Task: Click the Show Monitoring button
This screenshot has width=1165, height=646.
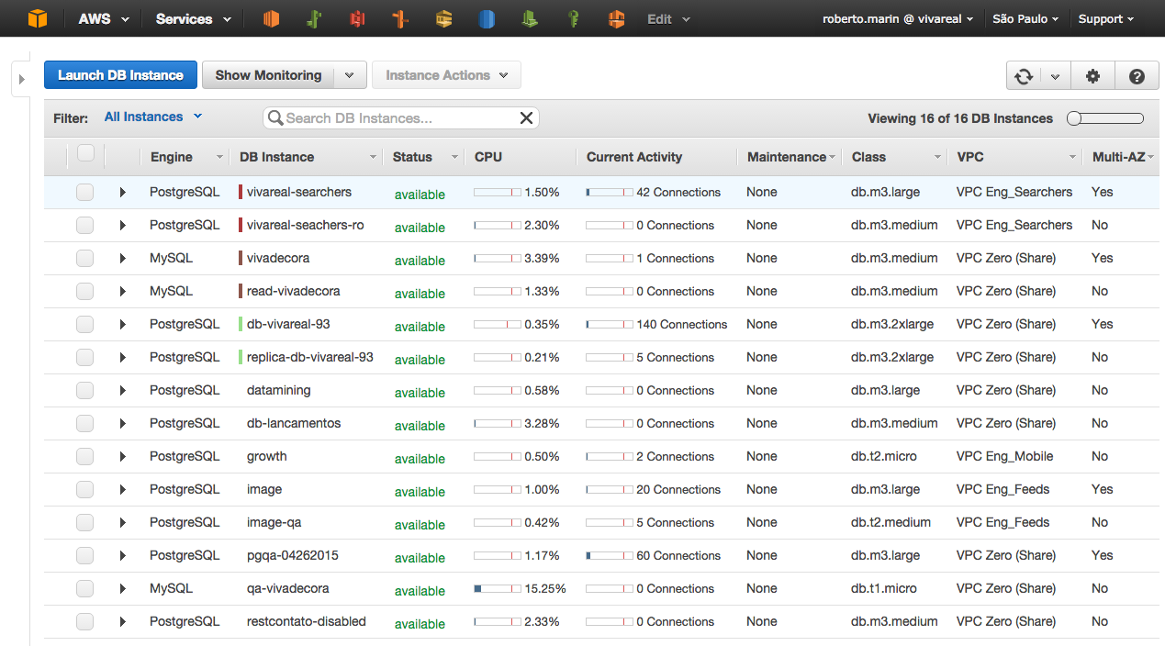Action: point(268,75)
